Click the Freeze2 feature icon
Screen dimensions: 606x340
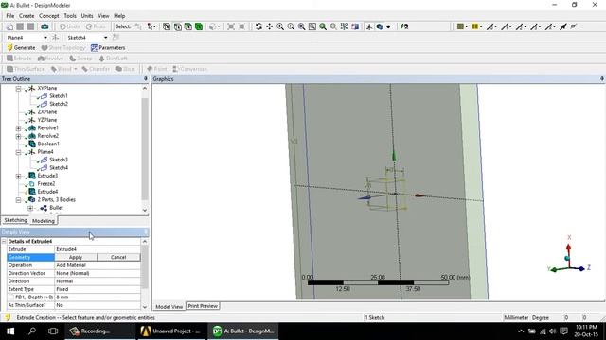(32, 184)
